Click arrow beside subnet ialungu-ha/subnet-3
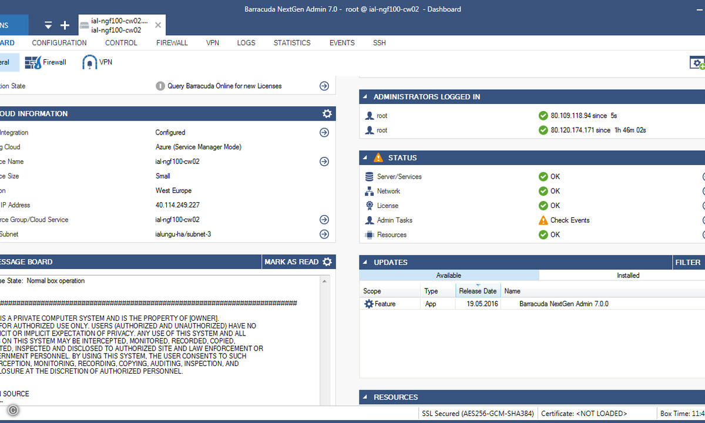Screen dimensions: 705x423 tap(324, 234)
